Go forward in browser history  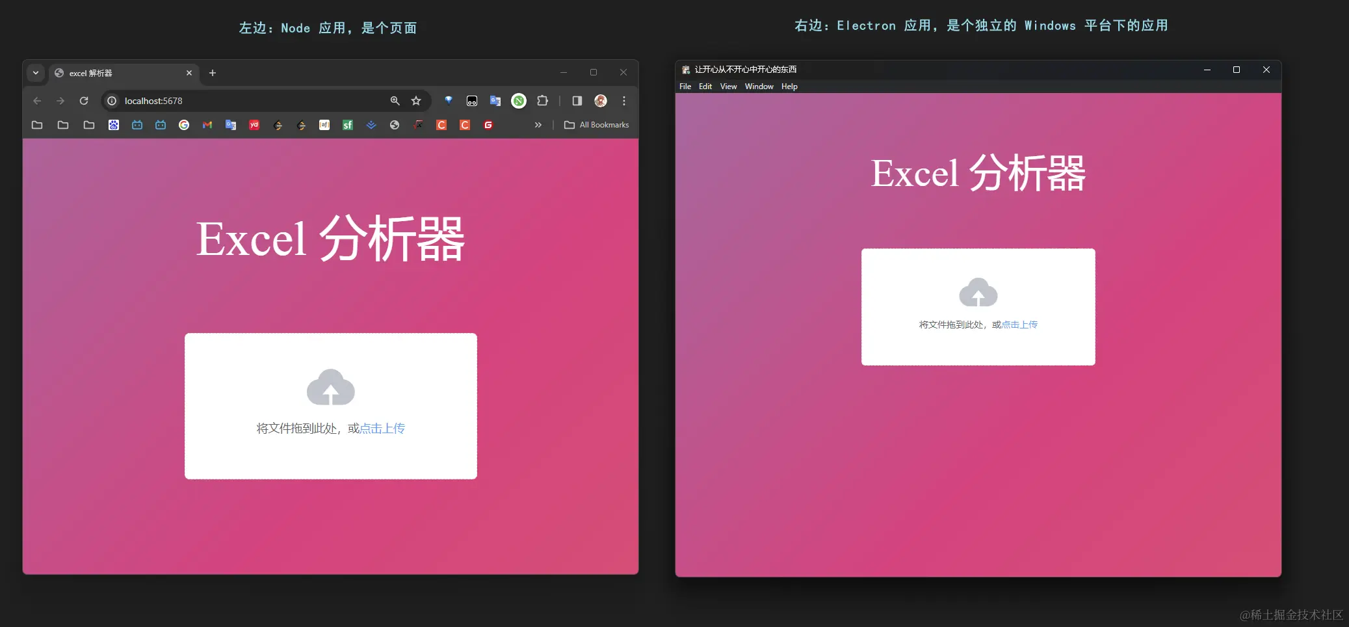[60, 101]
